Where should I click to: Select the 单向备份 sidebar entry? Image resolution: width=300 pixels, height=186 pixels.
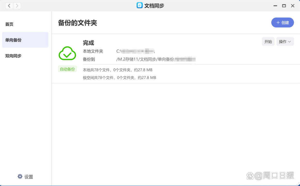pyautogui.click(x=13, y=40)
